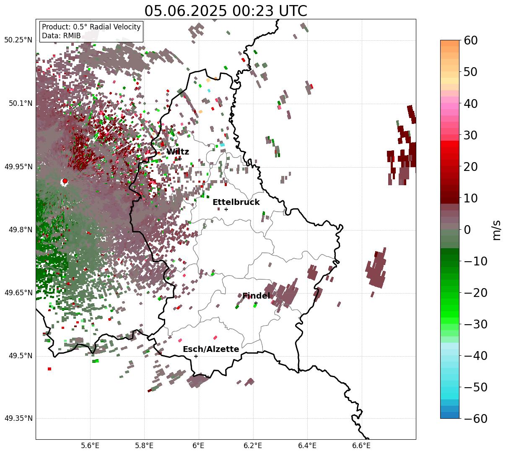Click the colorbar tick label 40
Viewport: 506px width, 454px height.
tap(472, 103)
